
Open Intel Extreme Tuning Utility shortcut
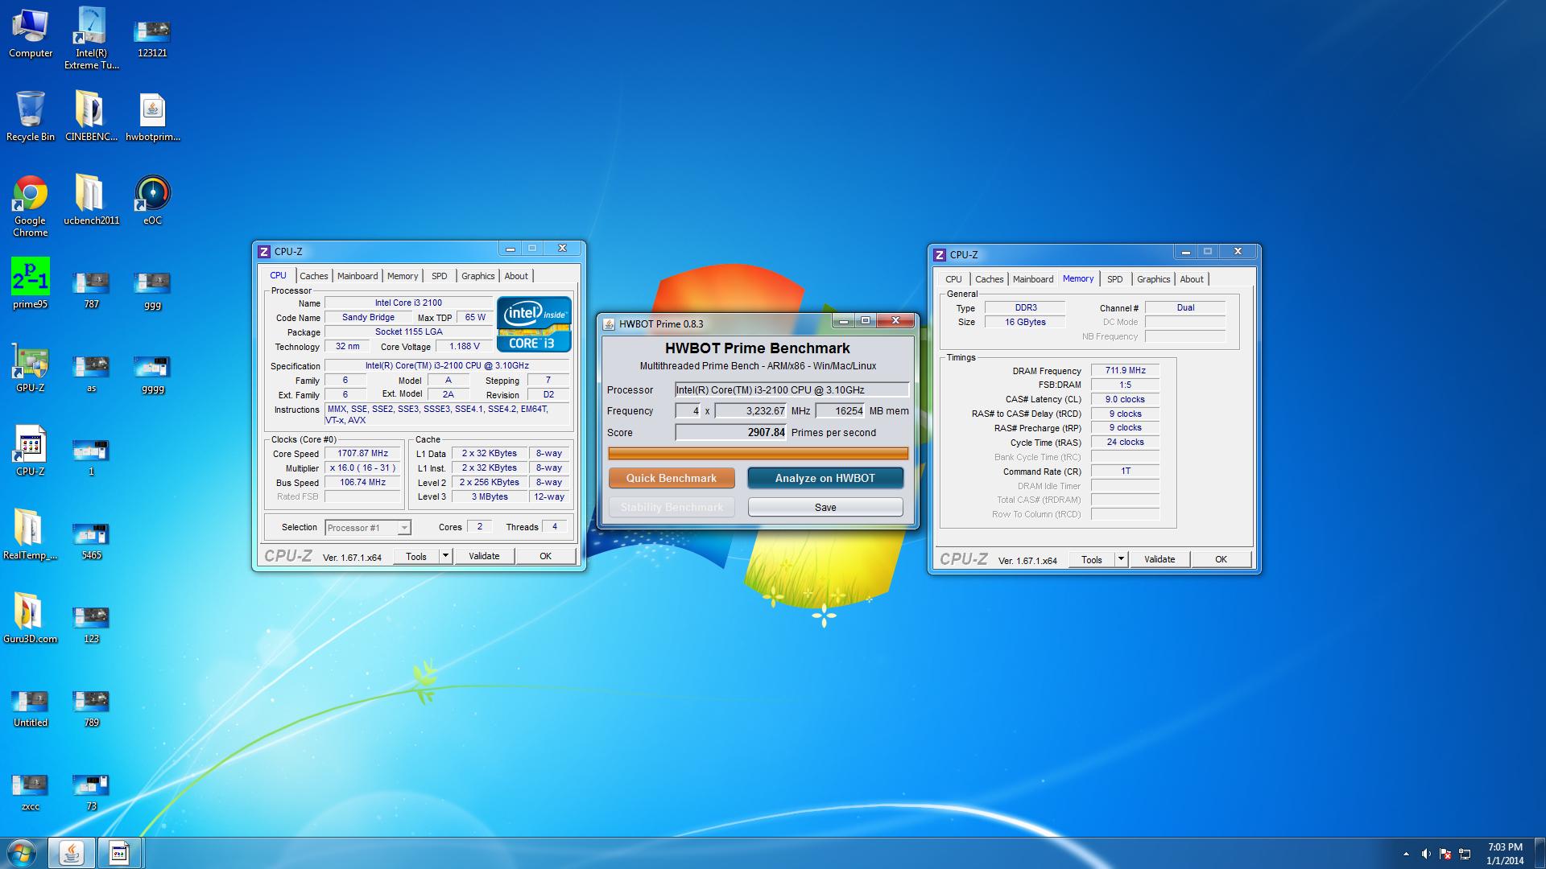[91, 38]
